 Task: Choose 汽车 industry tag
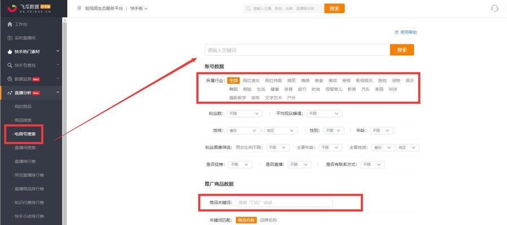(365, 89)
